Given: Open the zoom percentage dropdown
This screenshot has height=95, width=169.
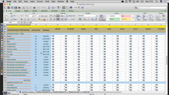Looking at the screenshot, I should 79,8.
